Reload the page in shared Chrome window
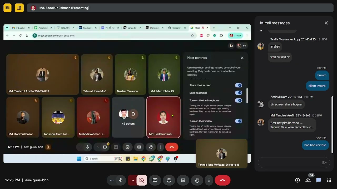Screen dimensions: 337x189 pyautogui.click(x=20, y=35)
